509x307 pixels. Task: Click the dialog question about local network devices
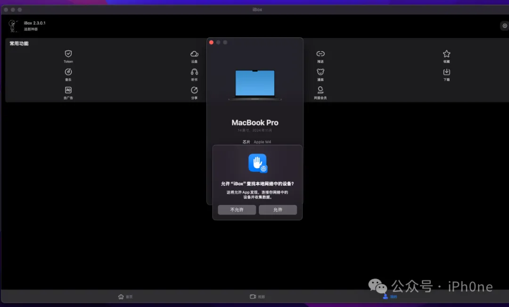coord(257,183)
